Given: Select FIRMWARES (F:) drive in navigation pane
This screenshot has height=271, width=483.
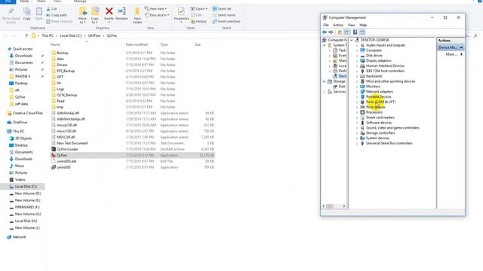Looking at the screenshot, I should point(27,207).
